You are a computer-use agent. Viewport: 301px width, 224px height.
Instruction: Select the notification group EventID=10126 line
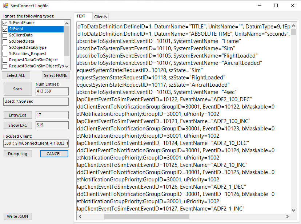(x=176, y=194)
